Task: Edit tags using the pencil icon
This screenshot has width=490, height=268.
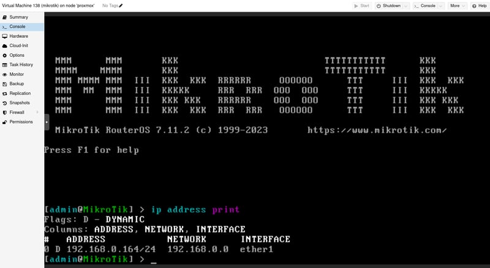Action: tap(121, 6)
